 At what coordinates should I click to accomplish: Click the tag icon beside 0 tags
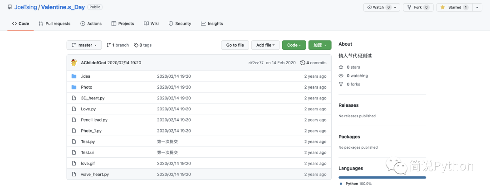point(136,45)
